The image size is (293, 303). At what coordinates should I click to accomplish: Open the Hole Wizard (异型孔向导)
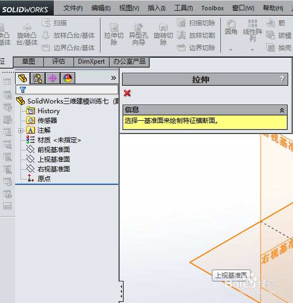coord(139,35)
